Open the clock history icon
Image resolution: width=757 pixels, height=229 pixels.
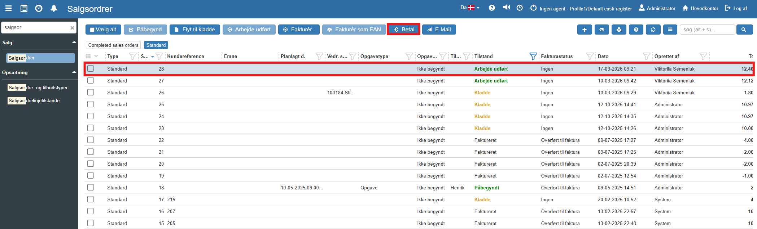(520, 8)
